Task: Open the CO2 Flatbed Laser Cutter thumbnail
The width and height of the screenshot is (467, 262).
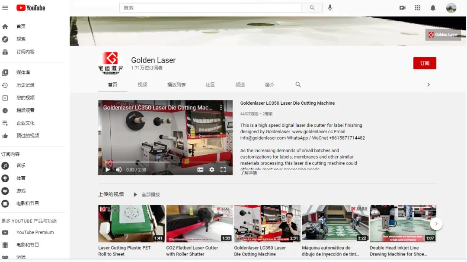Action: tap(199, 224)
